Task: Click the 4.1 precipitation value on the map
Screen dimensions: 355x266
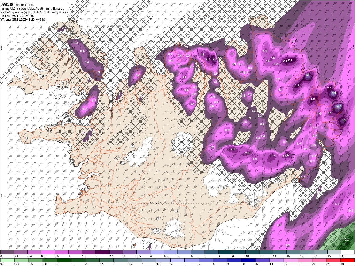Action: (x=307, y=75)
